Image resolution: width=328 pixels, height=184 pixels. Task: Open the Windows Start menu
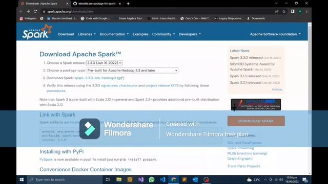pos(22,179)
